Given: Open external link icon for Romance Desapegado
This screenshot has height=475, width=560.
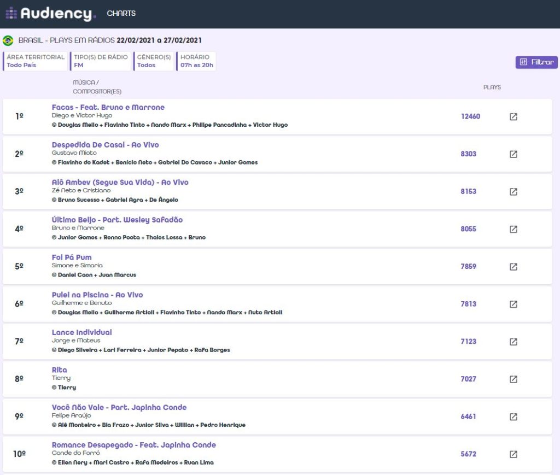Looking at the screenshot, I should coord(513,454).
